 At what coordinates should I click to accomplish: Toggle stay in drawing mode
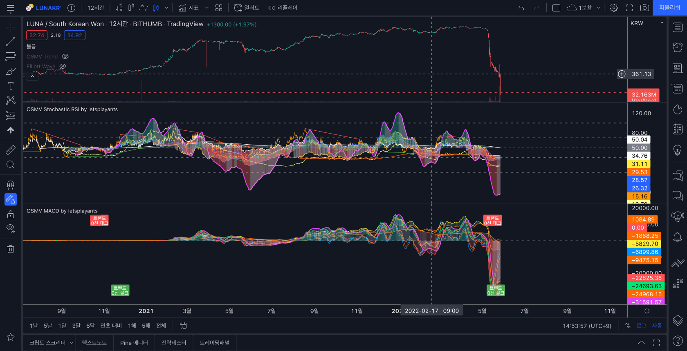(11, 199)
